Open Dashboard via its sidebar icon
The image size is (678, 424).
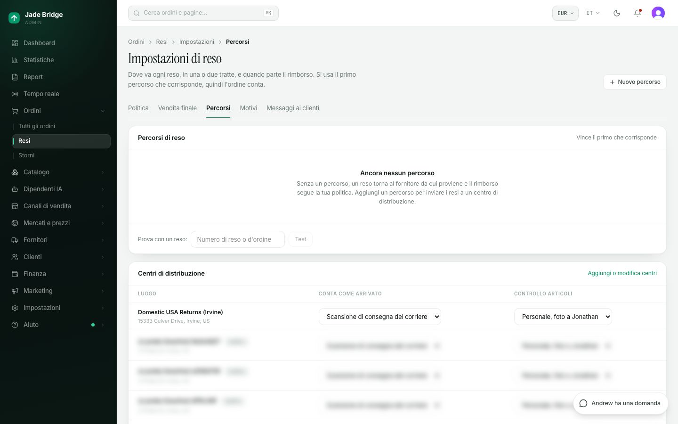coord(15,43)
